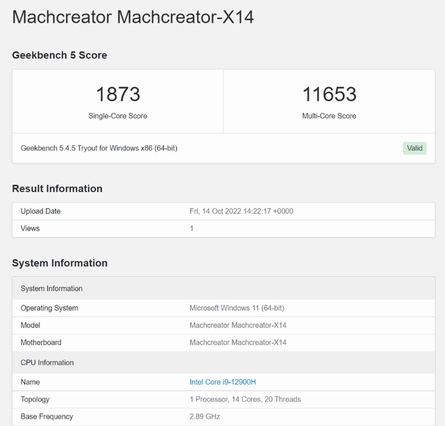This screenshot has width=445, height=426.
Task: Click the Name label in CPU Information
Action: (30, 382)
